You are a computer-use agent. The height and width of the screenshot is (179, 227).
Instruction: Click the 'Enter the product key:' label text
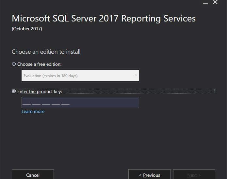click(40, 91)
